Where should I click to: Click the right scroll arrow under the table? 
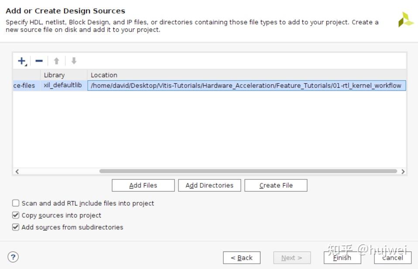403,172
